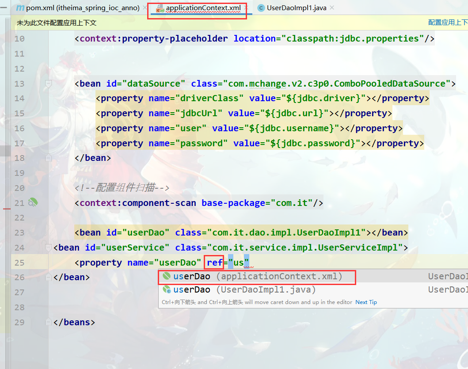
Task: Click the ${jdbc.username} value on line 16
Action: click(x=292, y=128)
